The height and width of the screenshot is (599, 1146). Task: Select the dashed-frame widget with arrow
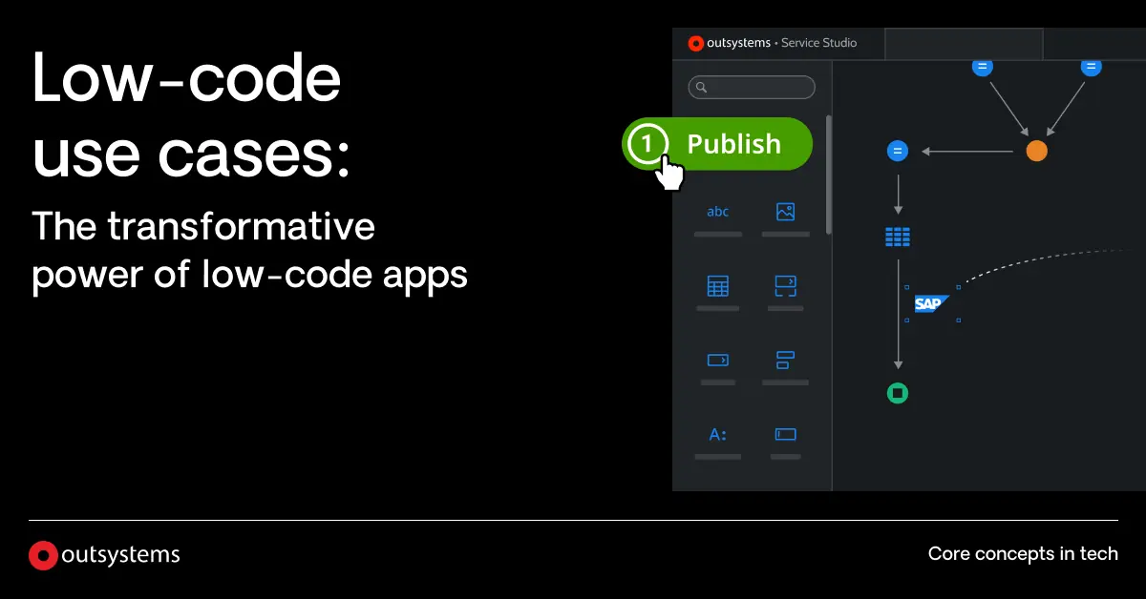tap(785, 285)
